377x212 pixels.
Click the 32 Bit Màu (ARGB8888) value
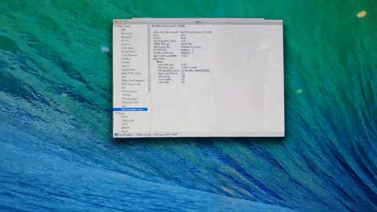click(x=195, y=71)
